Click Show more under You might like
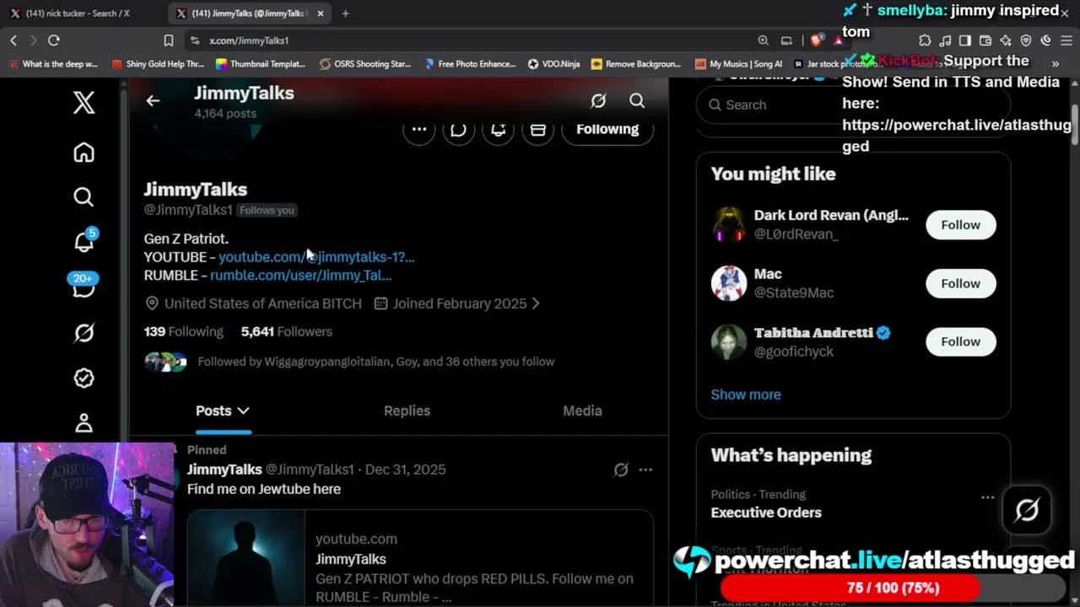Viewport: 1080px width, 607px height. click(x=746, y=395)
